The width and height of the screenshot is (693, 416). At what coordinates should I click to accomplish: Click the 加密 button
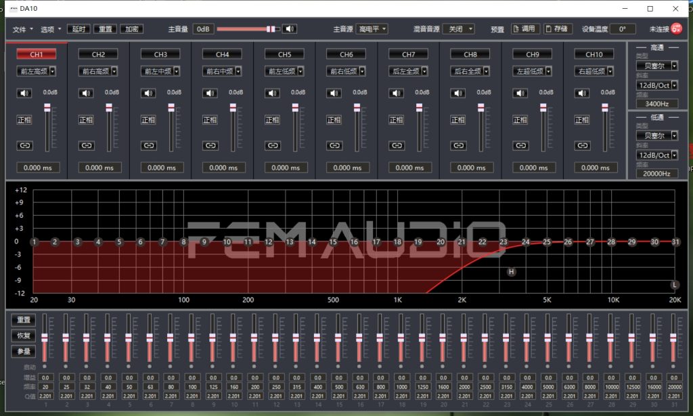(132, 29)
